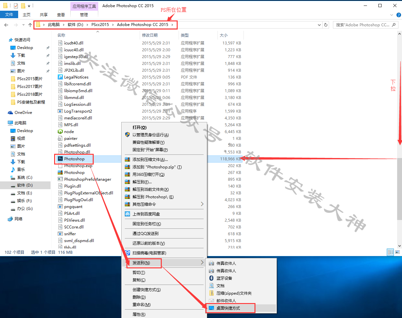Select the LogTransport2 application icon
Image resolution: width=402 pixels, height=318 pixels.
[60, 111]
